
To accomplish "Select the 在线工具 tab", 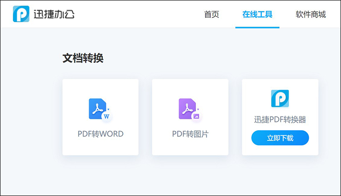I will click(x=257, y=15).
